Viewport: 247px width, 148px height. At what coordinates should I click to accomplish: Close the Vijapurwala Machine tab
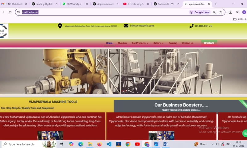point(209,4)
